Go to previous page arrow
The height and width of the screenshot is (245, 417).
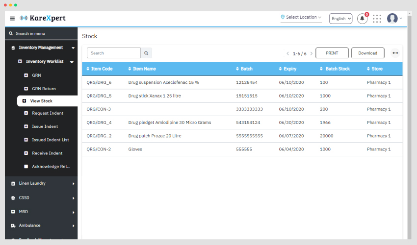click(287, 53)
